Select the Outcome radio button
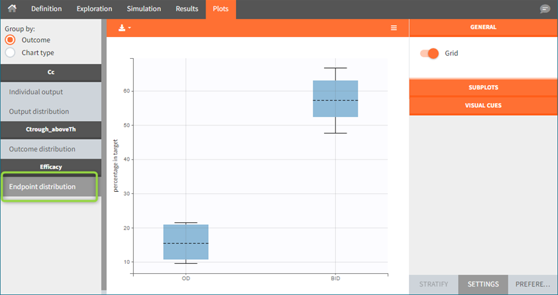This screenshot has width=558, height=295. point(10,40)
